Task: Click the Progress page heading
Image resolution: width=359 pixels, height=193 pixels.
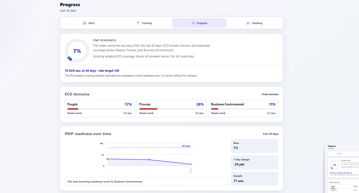Action: pyautogui.click(x=70, y=5)
